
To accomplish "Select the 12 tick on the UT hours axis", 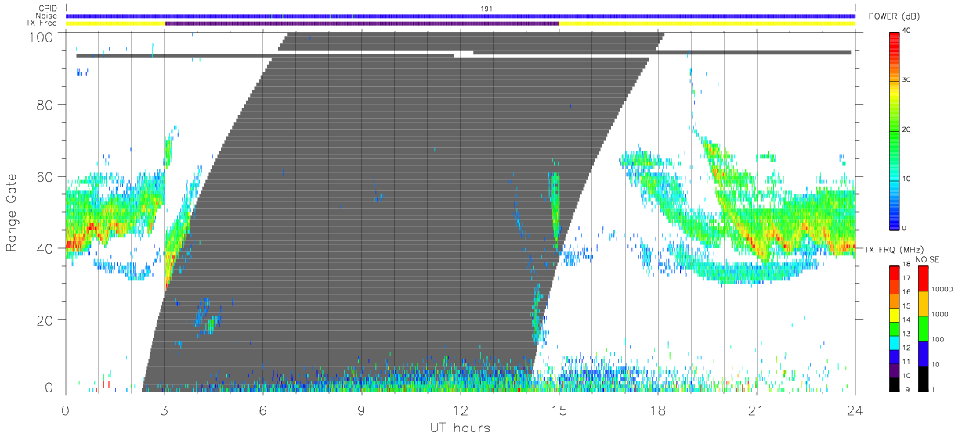I will point(461,410).
